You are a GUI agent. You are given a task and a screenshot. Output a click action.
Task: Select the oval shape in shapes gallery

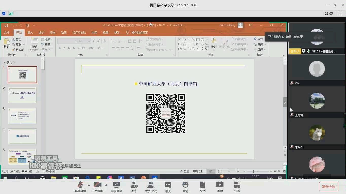pyautogui.click(x=202, y=40)
